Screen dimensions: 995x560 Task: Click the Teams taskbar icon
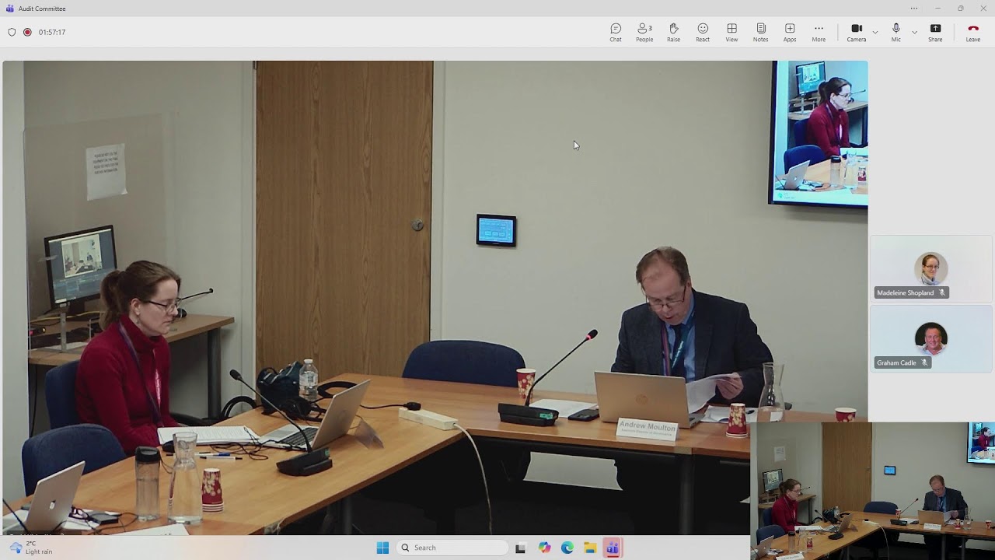(613, 548)
